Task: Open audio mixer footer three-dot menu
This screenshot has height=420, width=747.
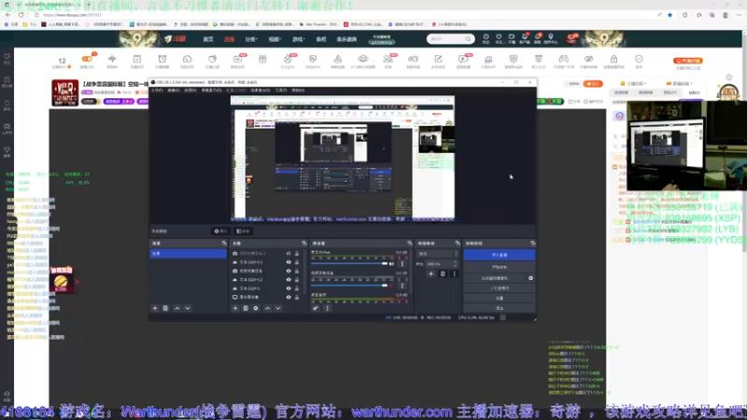Action: tap(328, 308)
